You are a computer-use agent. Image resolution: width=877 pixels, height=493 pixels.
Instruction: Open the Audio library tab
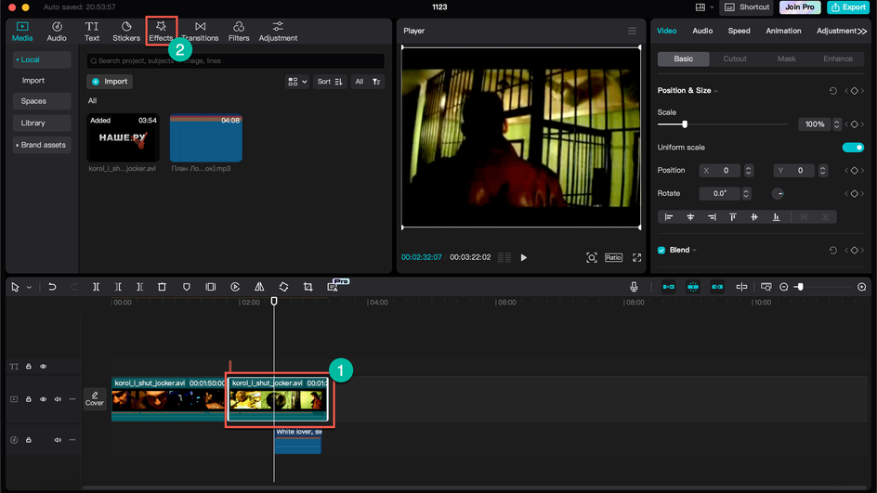point(57,32)
